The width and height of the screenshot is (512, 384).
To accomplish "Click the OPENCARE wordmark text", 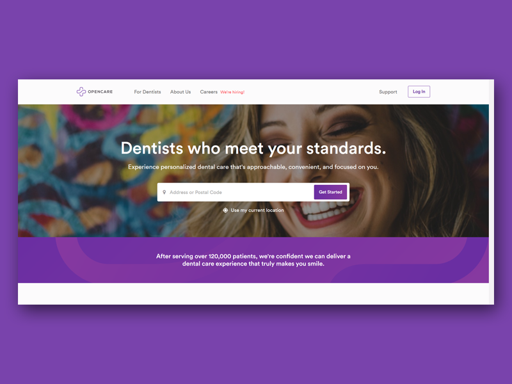I will point(100,92).
